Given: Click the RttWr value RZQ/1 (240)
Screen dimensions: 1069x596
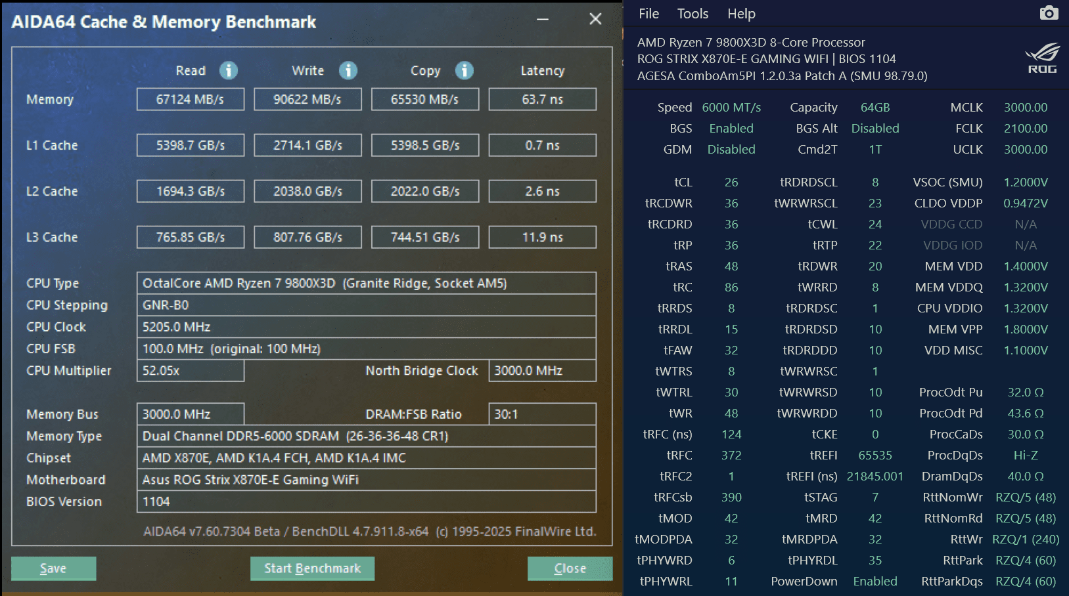Looking at the screenshot, I should pos(1026,540).
